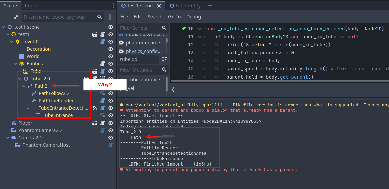Open the scene instance icon on the test1 row

coord(95,34)
